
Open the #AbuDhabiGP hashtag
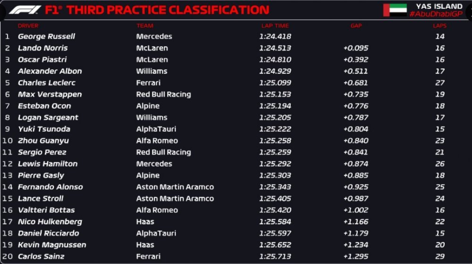pyautogui.click(x=436, y=14)
